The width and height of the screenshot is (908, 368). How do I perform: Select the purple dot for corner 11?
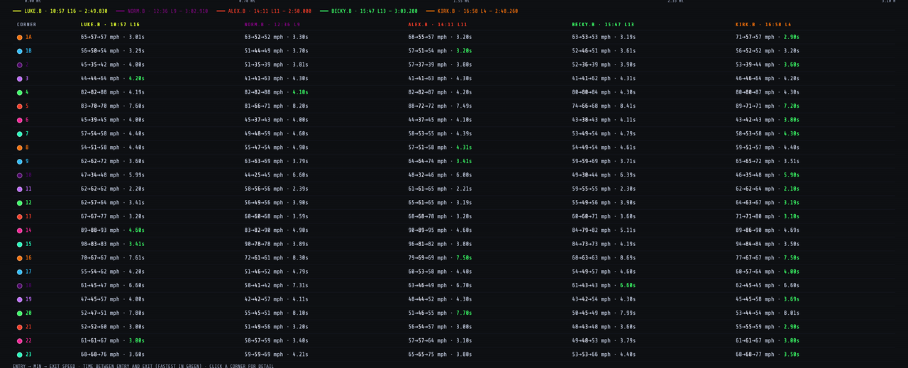point(20,189)
